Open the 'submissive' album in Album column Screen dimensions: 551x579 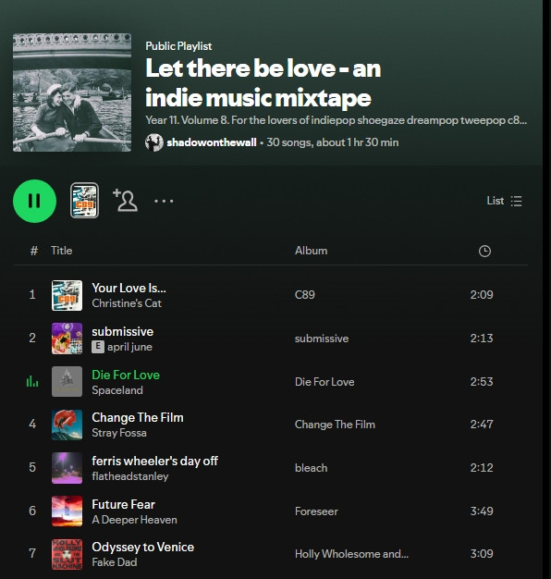tap(322, 339)
